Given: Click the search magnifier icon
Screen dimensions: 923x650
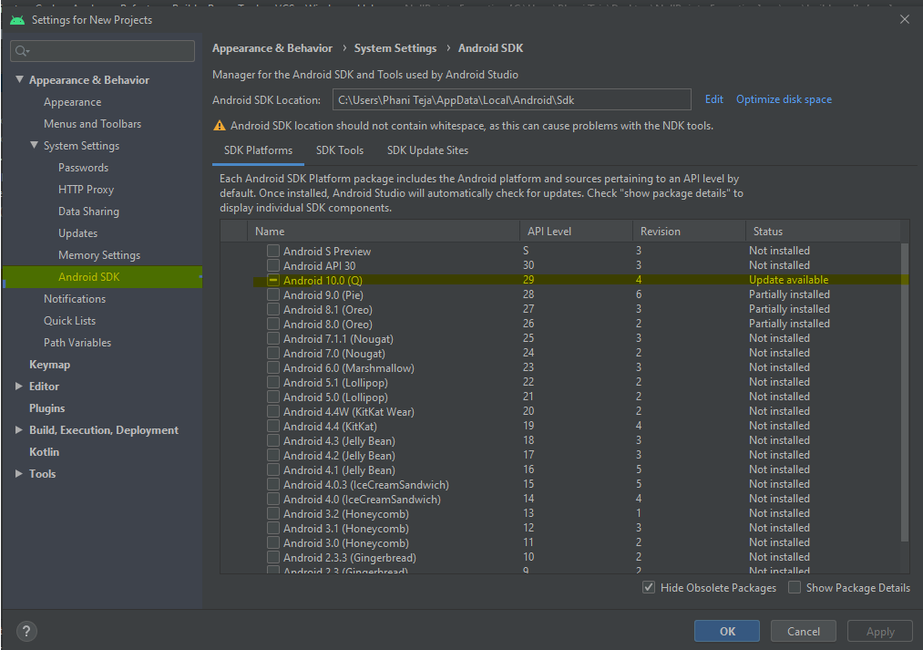Looking at the screenshot, I should (23, 51).
